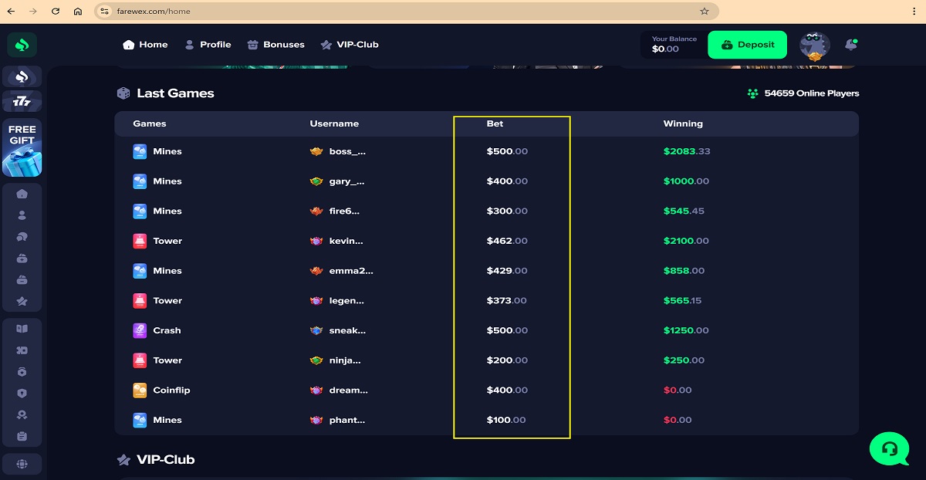Open the dinosaur avatar profile picture

pos(814,46)
